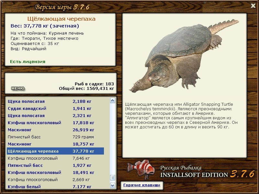The height and width of the screenshot is (194, 259).
Task: Select Пятнистый басс 1,927 кг row
Action: [55, 165]
